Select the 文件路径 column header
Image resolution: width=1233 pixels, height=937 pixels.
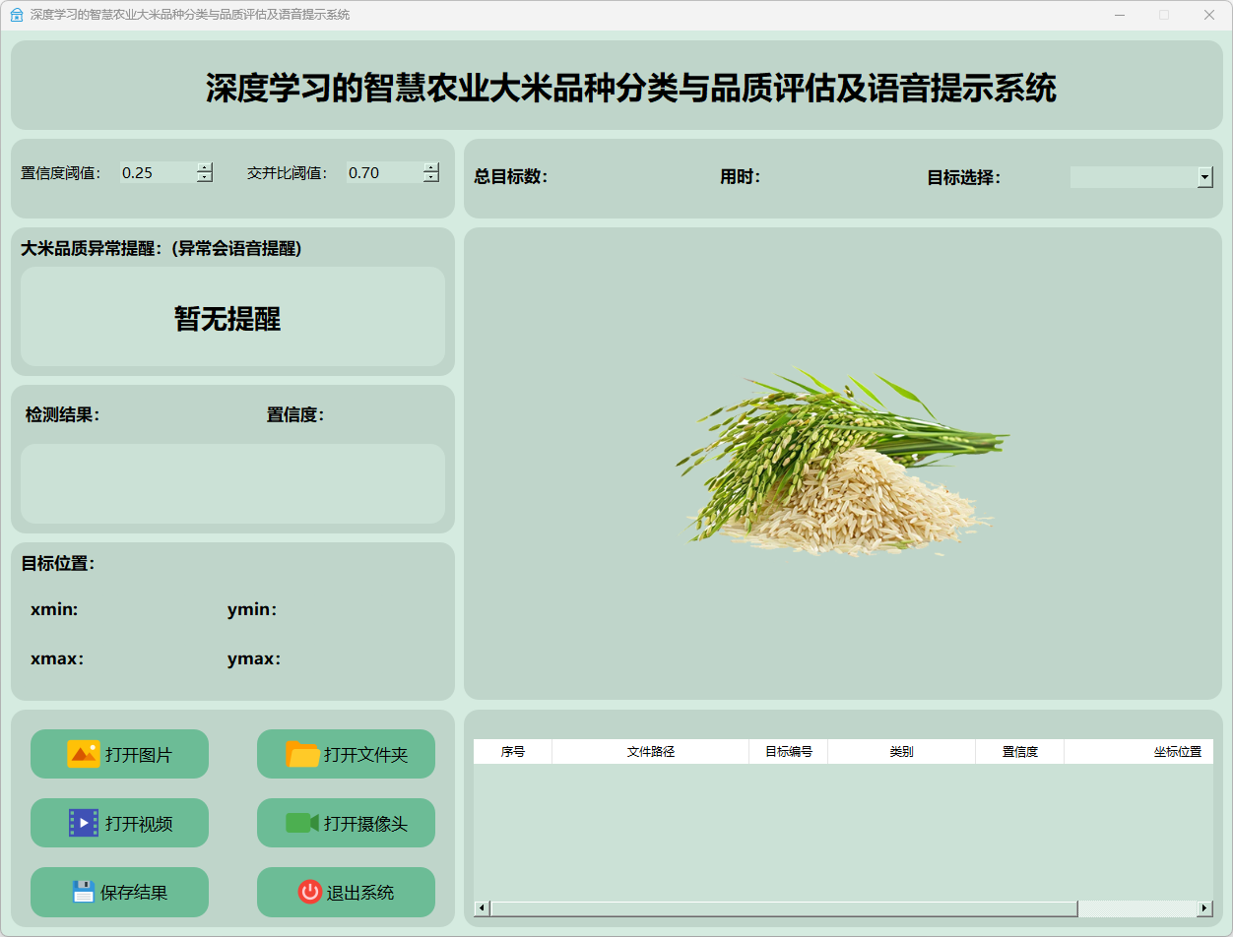tap(650, 752)
